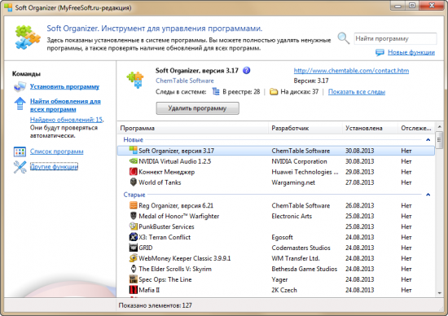Click the registry traces icon

(216, 92)
